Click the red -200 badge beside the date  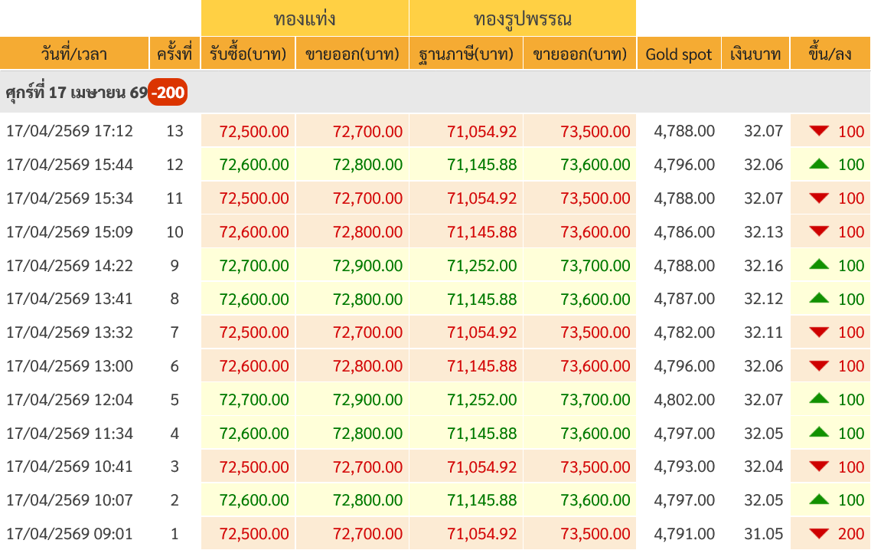168,93
